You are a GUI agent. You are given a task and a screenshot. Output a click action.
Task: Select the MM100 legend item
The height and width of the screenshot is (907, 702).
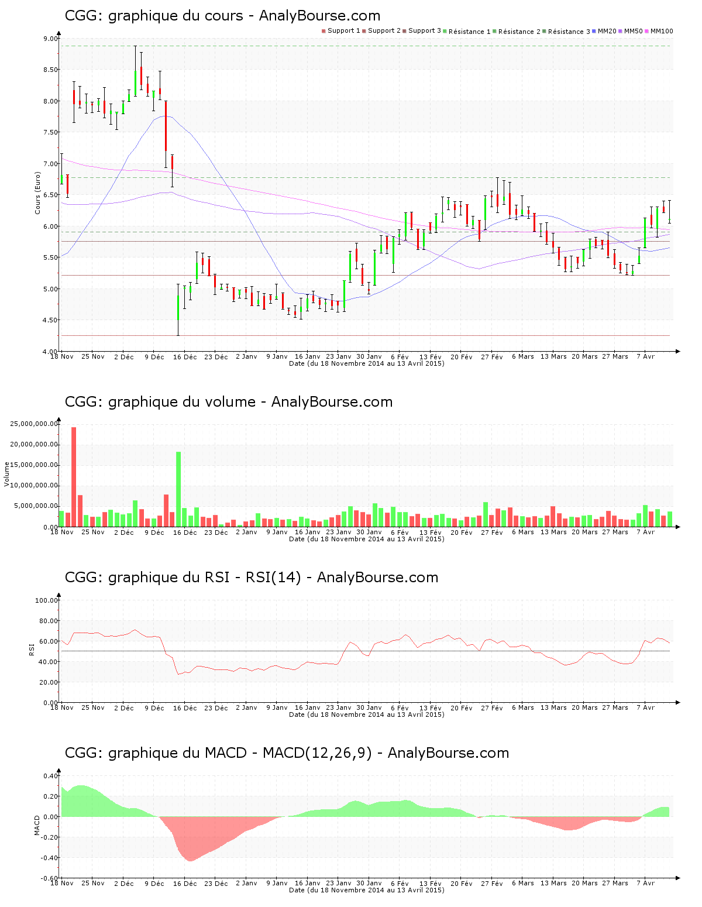click(659, 31)
